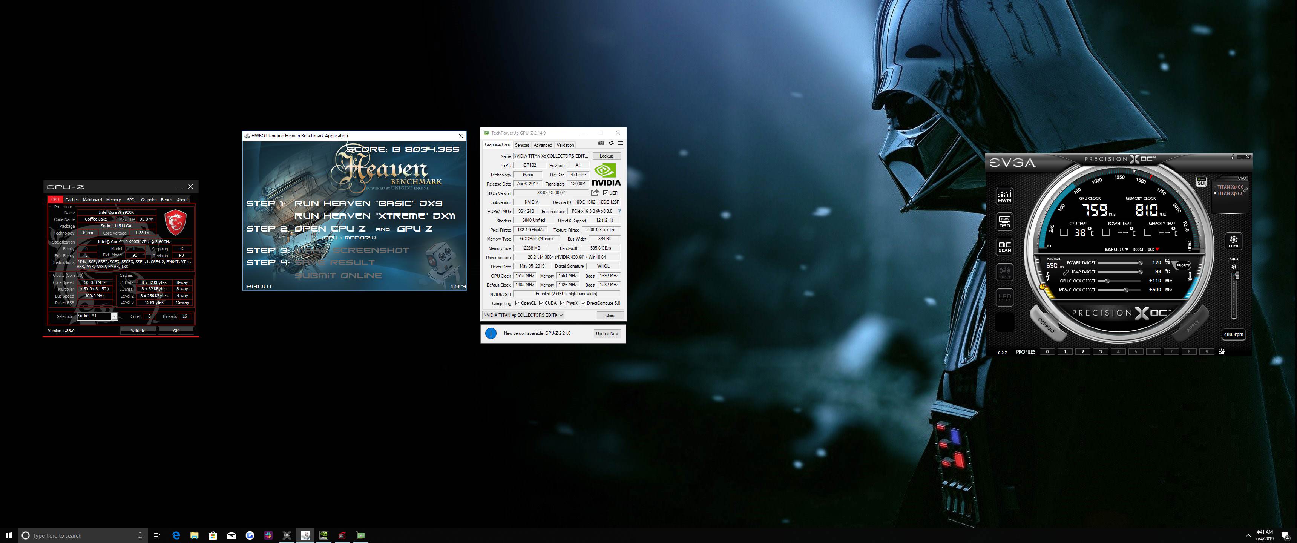Screen dimensions: 1297x543
Task: Open the Bench tab in CPU-Z
Action: click(x=166, y=200)
